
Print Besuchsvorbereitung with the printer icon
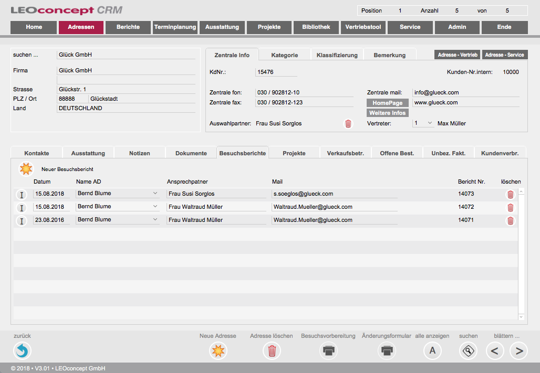pyautogui.click(x=328, y=350)
